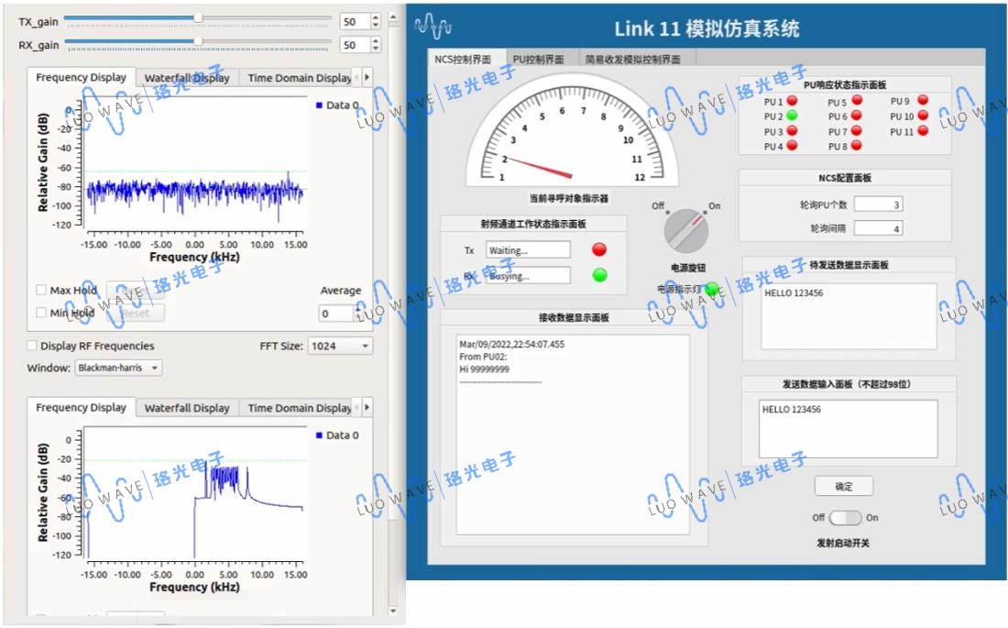This screenshot has width=1008, height=628.
Task: Click the Reset button beside Min Hold
Action: [x=135, y=313]
